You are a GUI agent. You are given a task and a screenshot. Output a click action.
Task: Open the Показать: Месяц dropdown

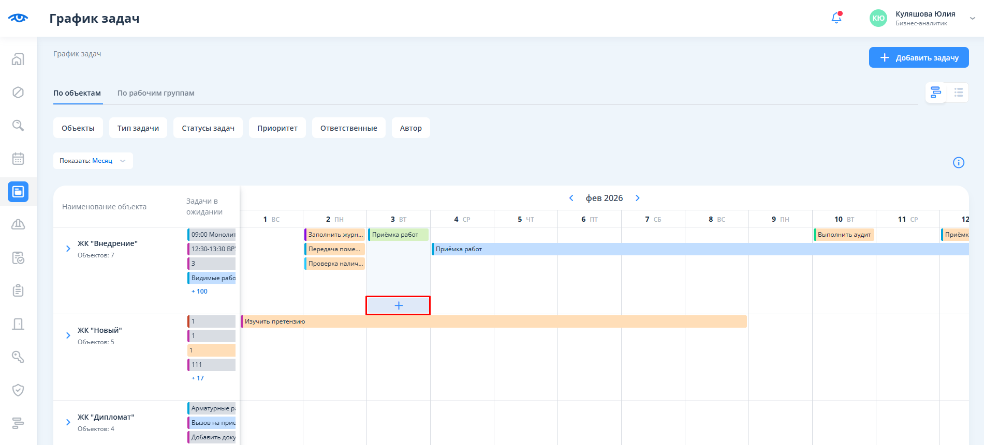coord(93,161)
